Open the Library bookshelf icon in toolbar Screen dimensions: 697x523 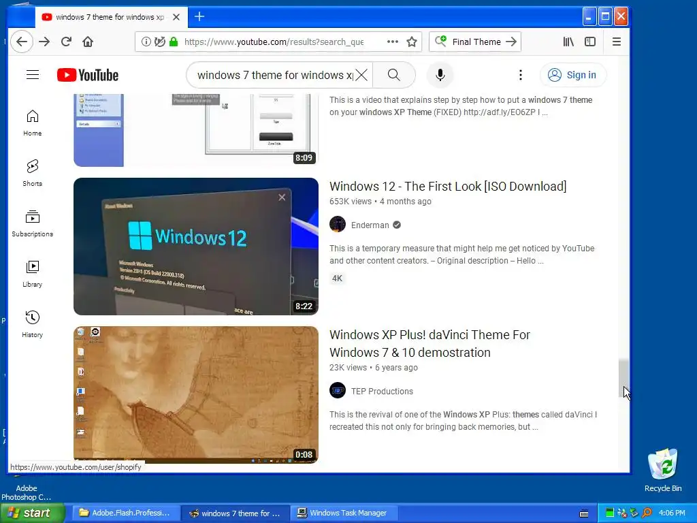pyautogui.click(x=568, y=42)
